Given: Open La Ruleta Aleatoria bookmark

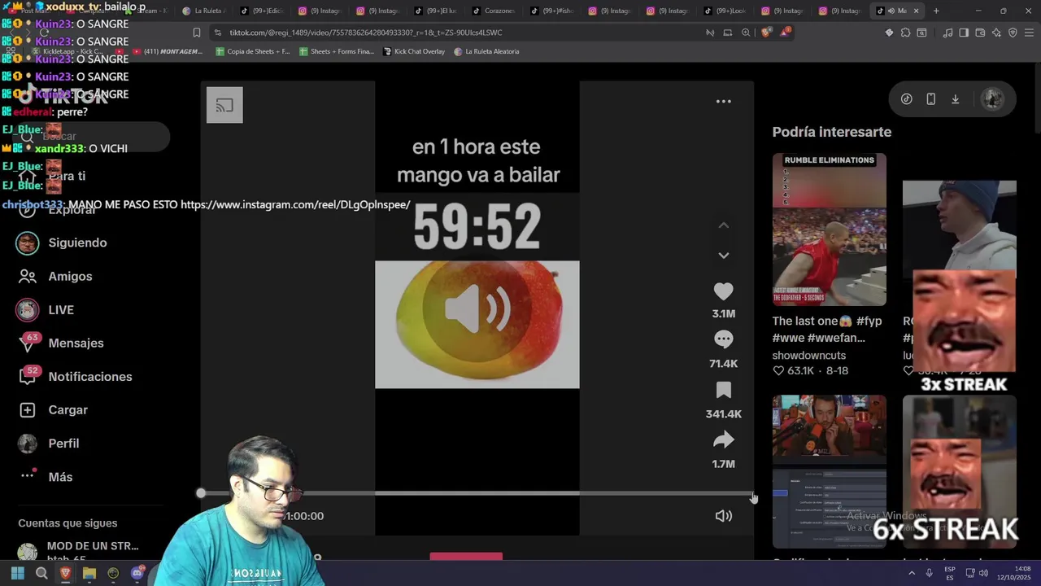Looking at the screenshot, I should [x=486, y=51].
